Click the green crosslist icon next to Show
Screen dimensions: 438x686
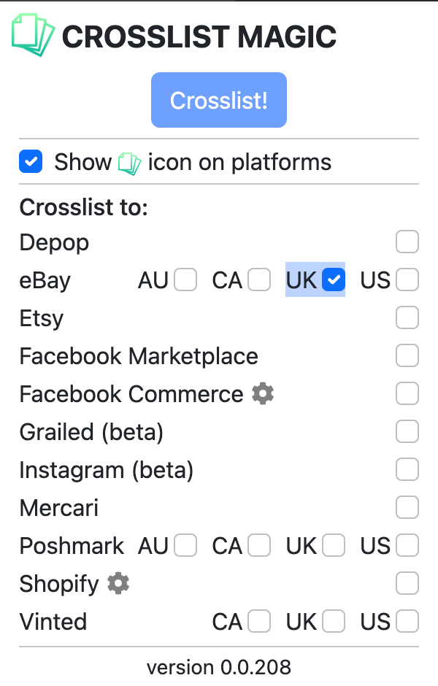tap(130, 161)
